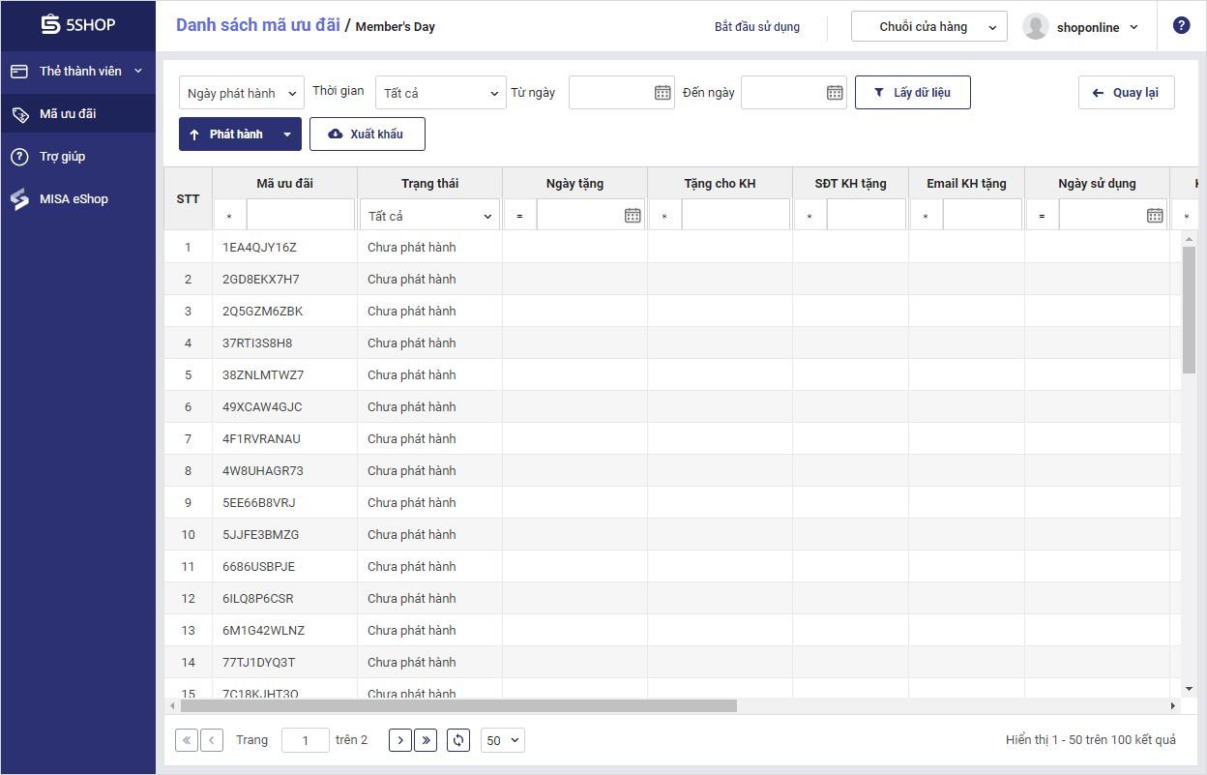This screenshot has height=775, width=1207.
Task: Select code 2GD8EKX7H7
Action: 261,280
